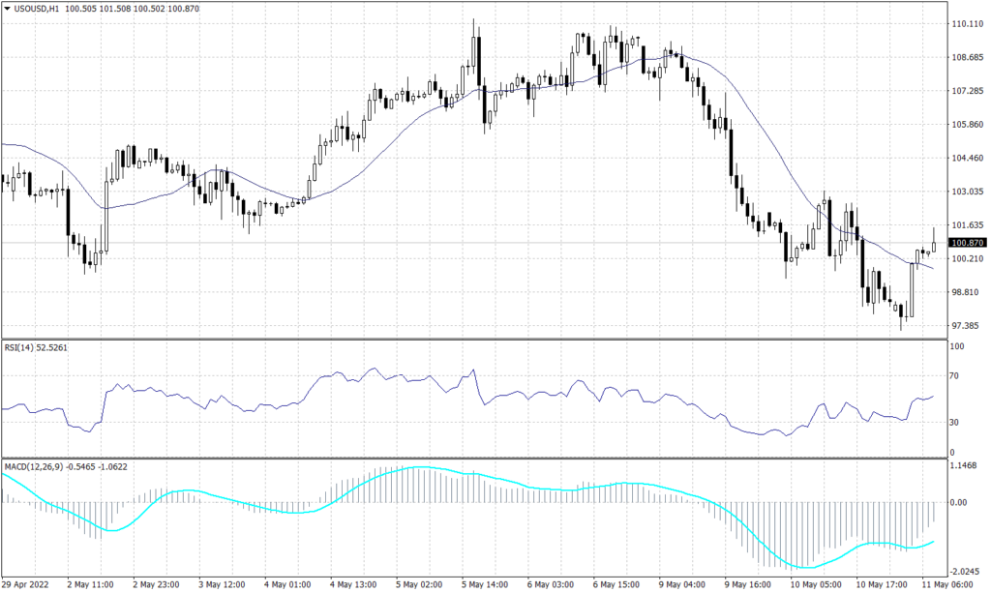This screenshot has height=593, width=991.
Task: Expand the USOUSD symbol dropdown triangle
Action: [x=8, y=8]
